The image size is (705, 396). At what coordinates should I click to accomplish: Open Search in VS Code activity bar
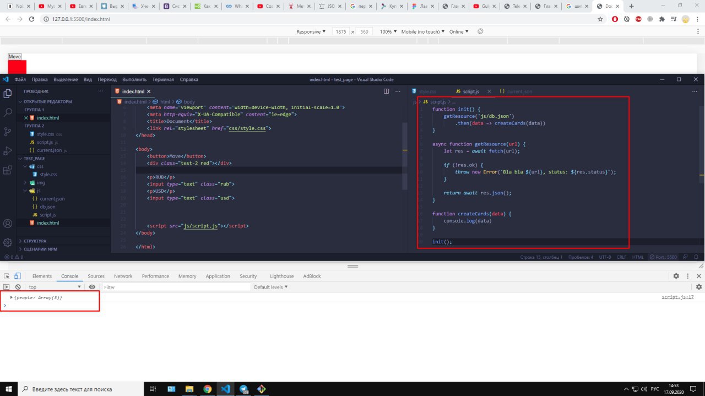pos(8,112)
